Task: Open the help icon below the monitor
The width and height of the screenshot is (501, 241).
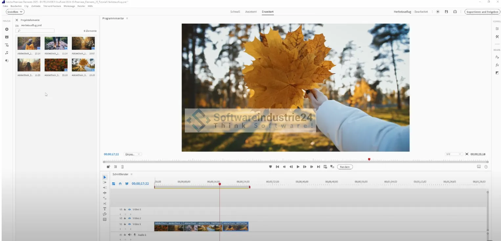Action: [x=486, y=167]
